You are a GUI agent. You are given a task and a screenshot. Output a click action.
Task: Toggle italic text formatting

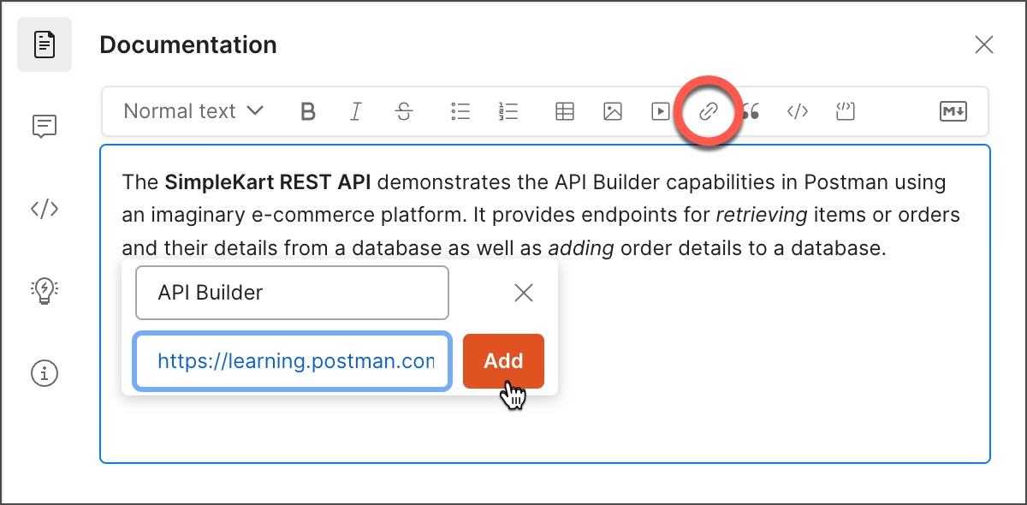(356, 111)
